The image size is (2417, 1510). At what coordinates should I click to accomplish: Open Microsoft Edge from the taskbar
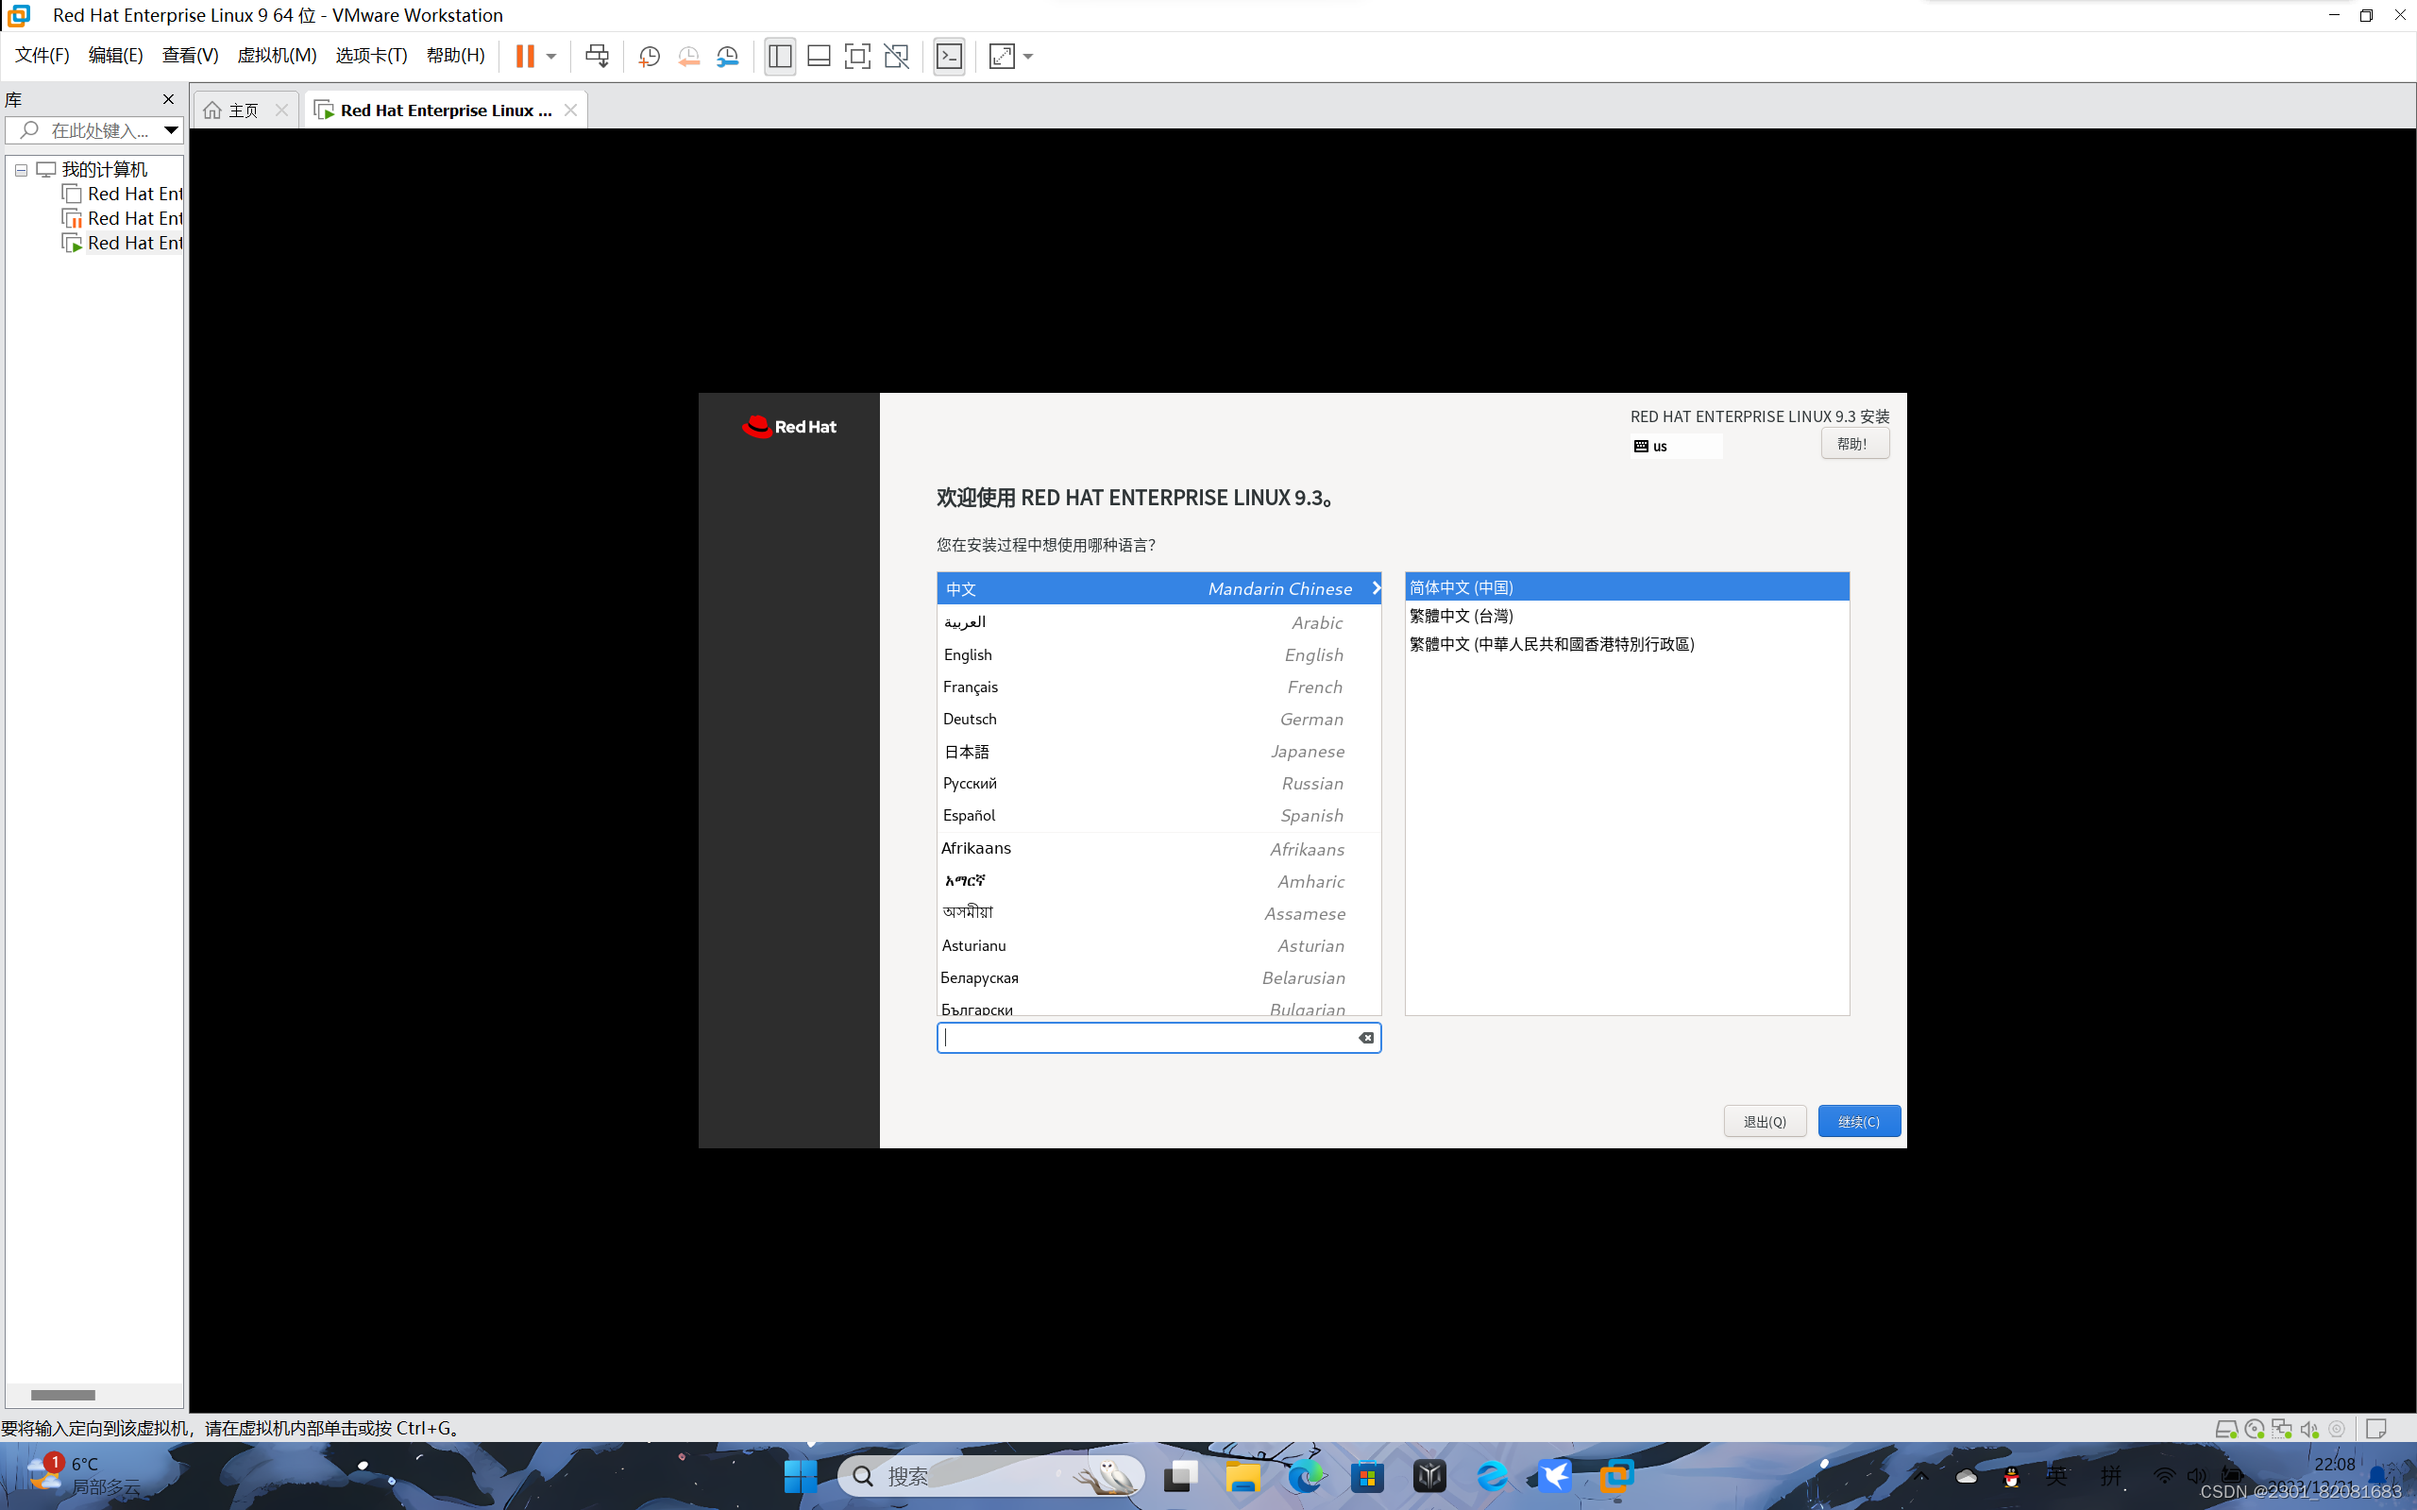1304,1476
